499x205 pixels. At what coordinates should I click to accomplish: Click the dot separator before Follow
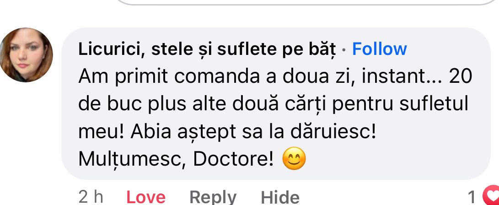(344, 50)
